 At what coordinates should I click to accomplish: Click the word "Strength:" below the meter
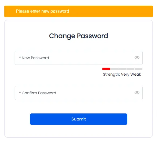click(111, 75)
